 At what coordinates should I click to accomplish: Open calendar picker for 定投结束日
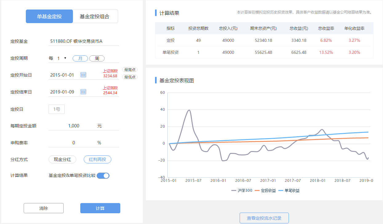click(x=83, y=92)
